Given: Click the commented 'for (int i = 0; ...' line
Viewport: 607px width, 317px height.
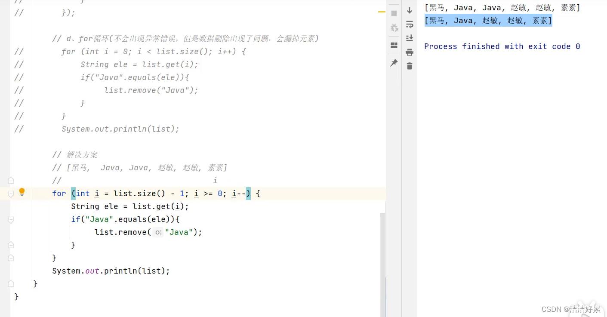Looking at the screenshot, I should pos(154,52).
